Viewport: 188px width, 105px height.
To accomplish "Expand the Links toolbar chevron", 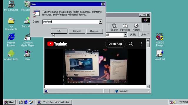I will click(148, 34).
